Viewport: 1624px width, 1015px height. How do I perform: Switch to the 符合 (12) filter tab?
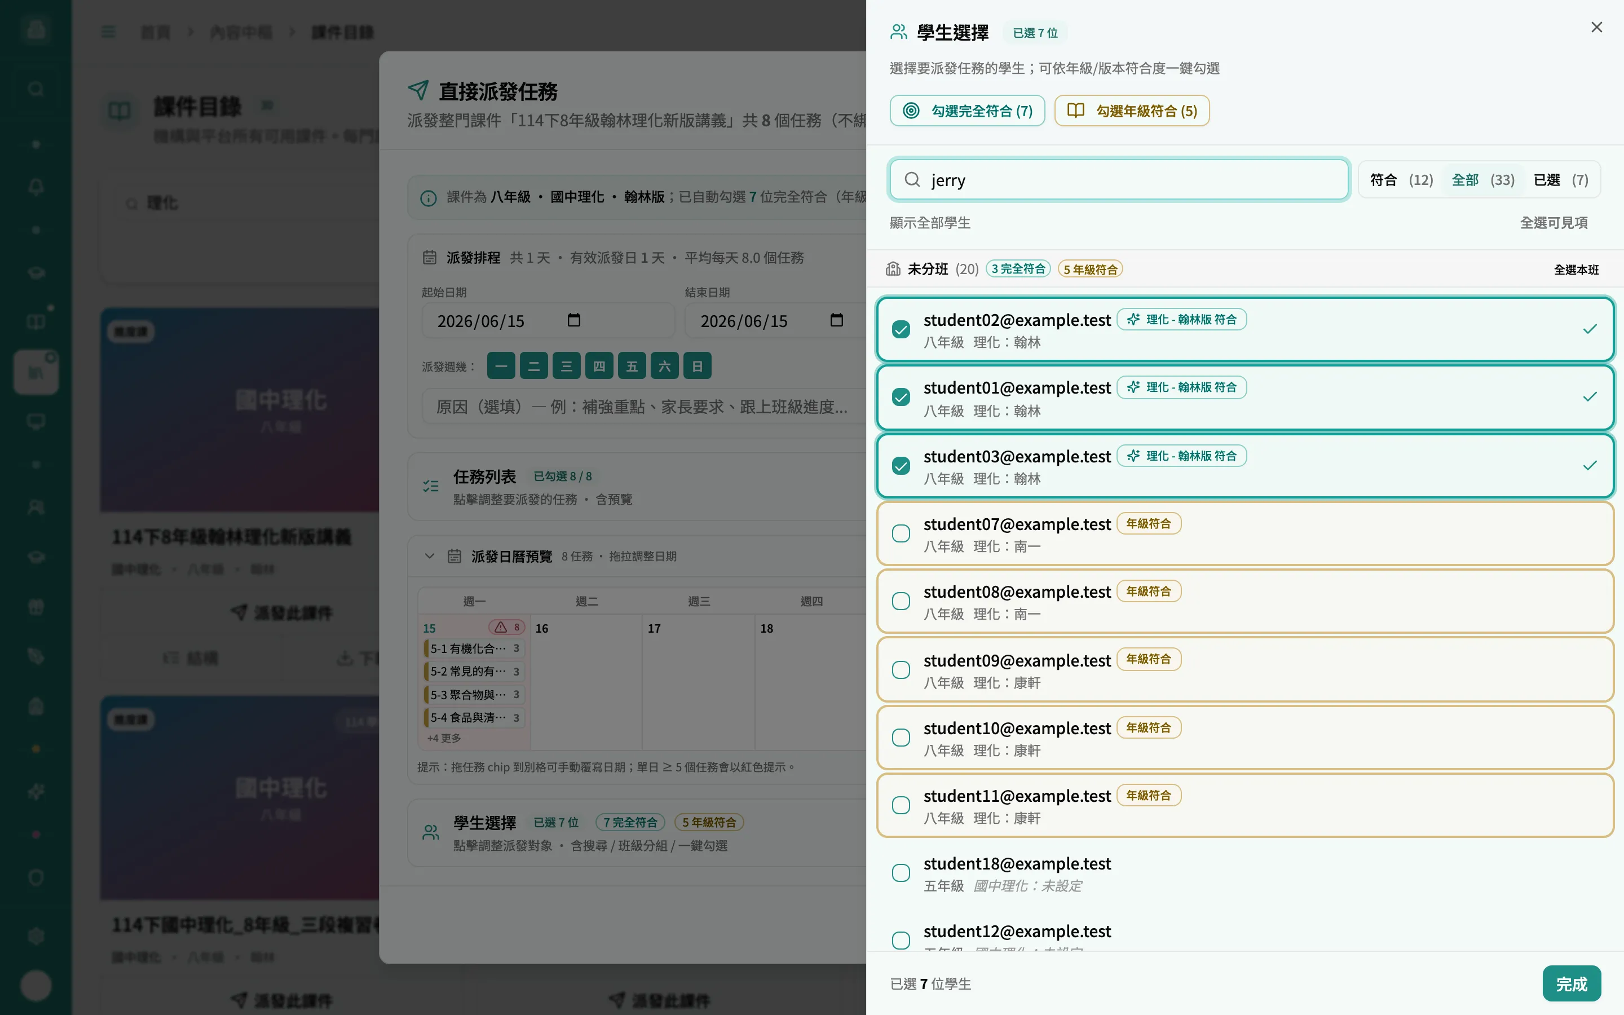pos(1401,180)
